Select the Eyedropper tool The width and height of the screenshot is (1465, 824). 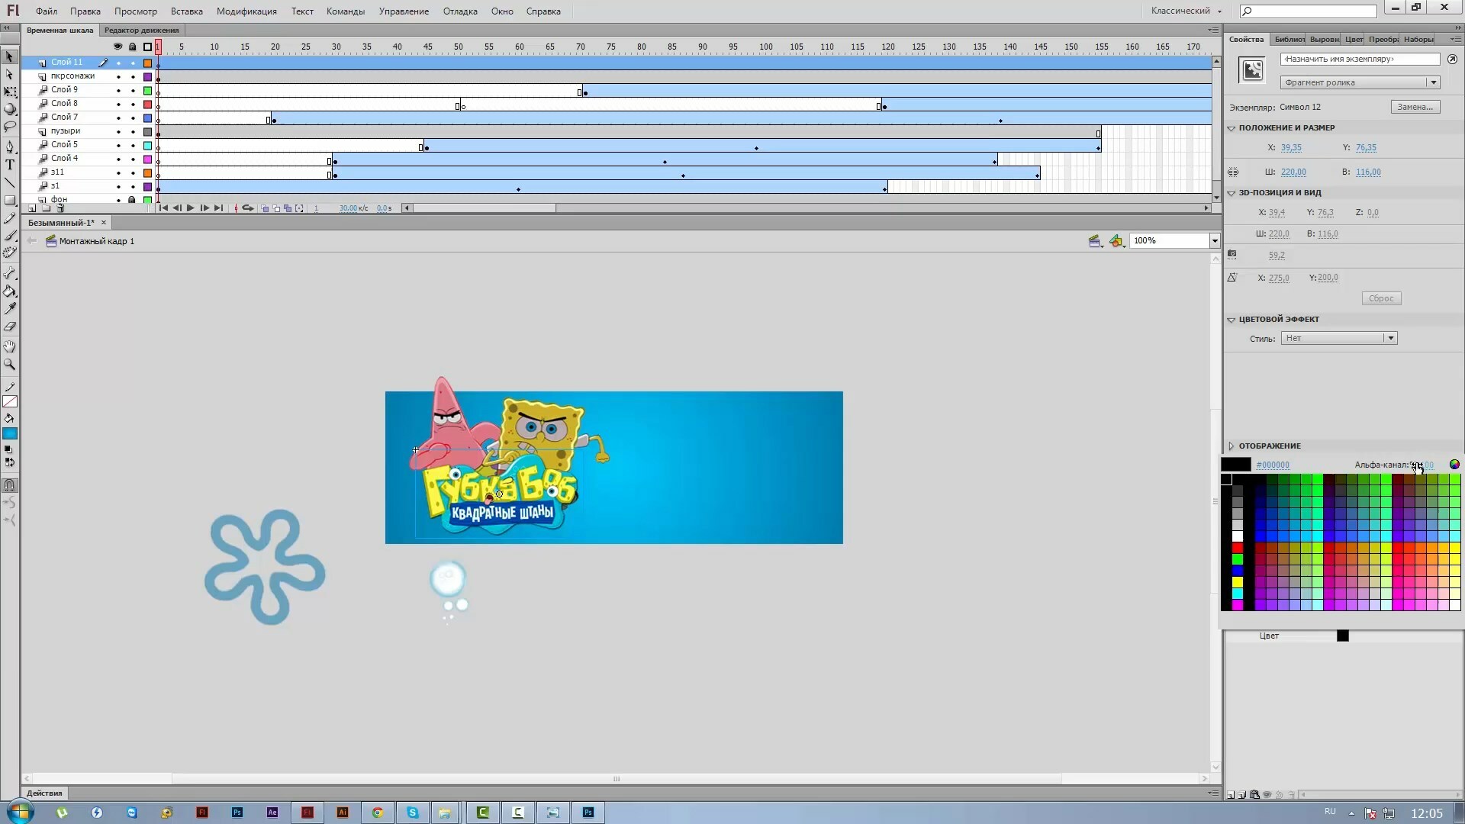10,309
